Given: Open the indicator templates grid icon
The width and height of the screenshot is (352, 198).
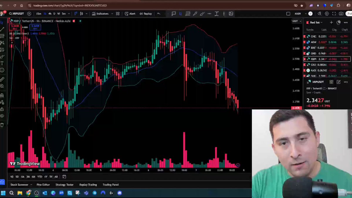Looking at the screenshot, I should click(118, 13).
